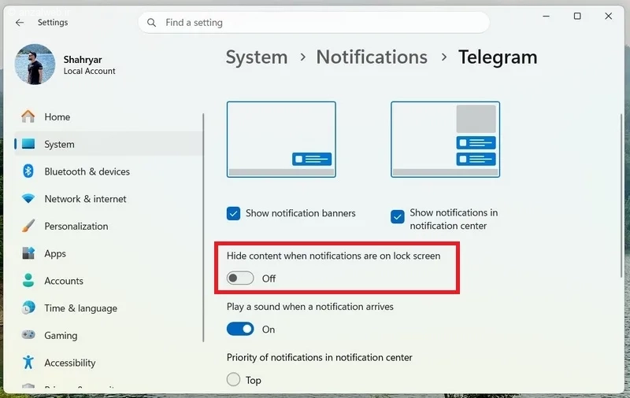Click the Home house icon
Viewport: 630px width, 398px height.
tap(28, 116)
